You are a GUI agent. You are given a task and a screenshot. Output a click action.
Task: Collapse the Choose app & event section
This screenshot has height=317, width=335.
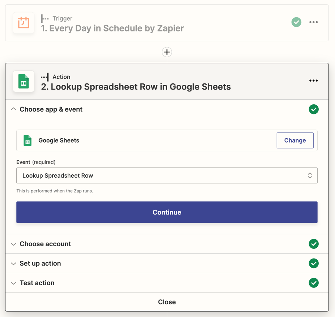(x=14, y=109)
